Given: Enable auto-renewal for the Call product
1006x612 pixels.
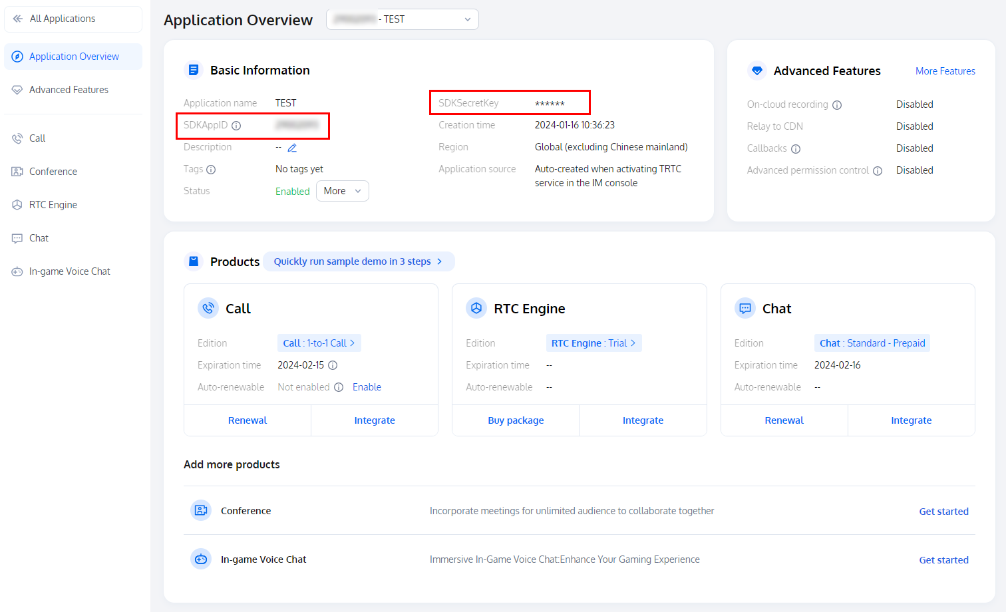Looking at the screenshot, I should [x=367, y=387].
